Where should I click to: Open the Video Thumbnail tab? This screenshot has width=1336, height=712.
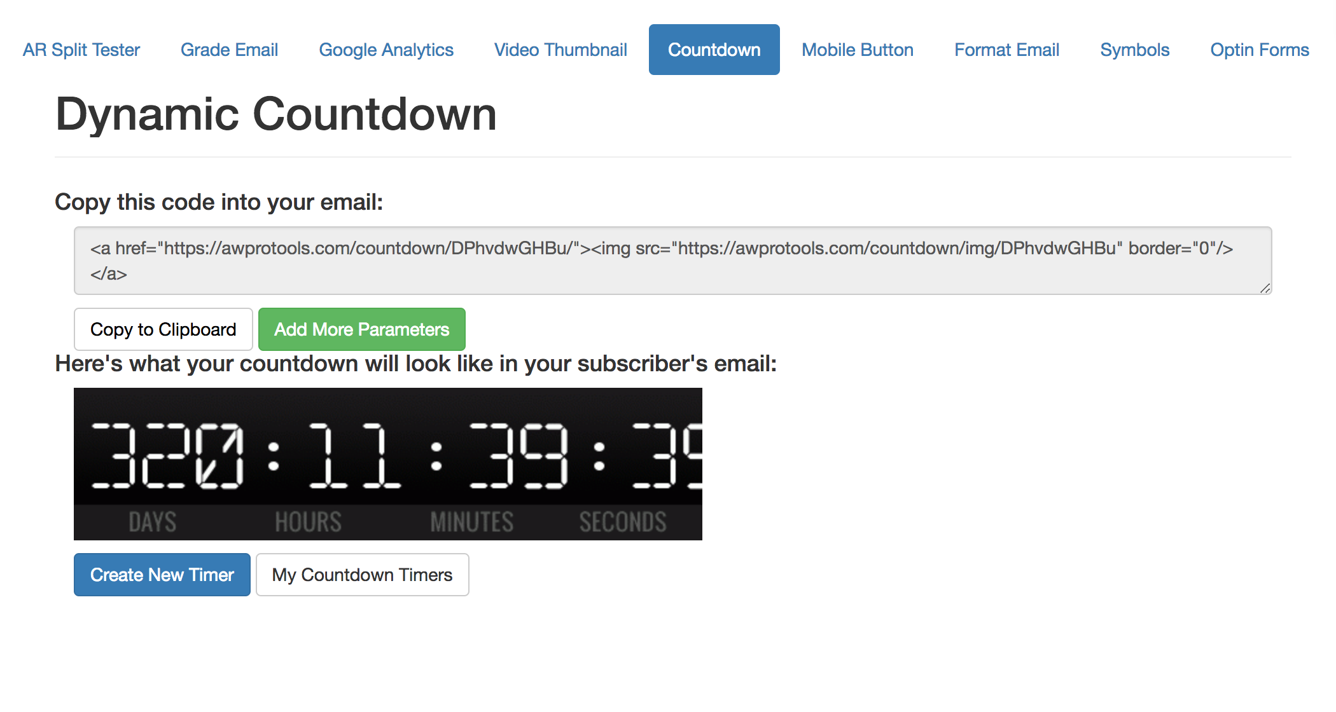(x=560, y=50)
